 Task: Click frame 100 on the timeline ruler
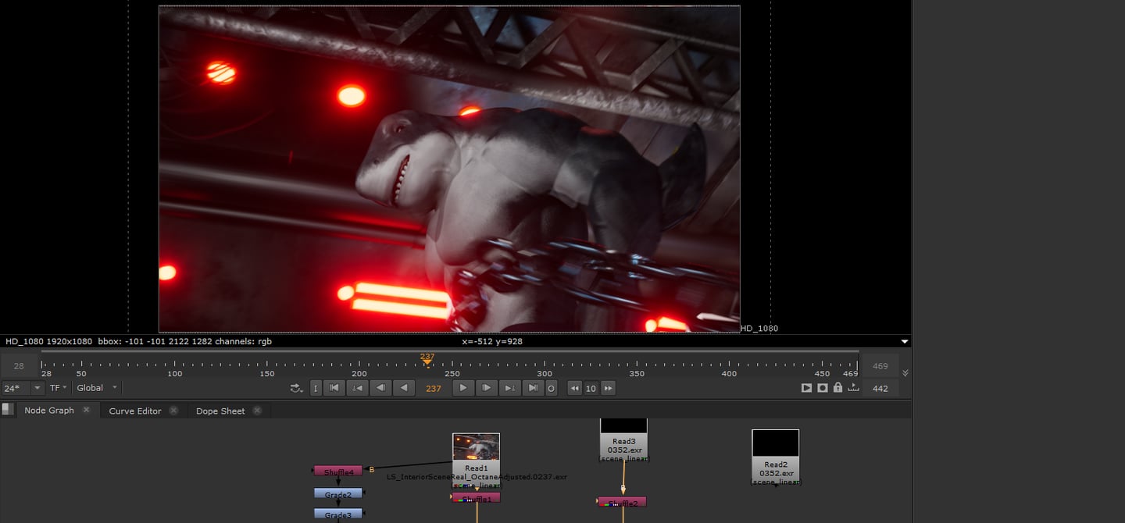[175, 373]
